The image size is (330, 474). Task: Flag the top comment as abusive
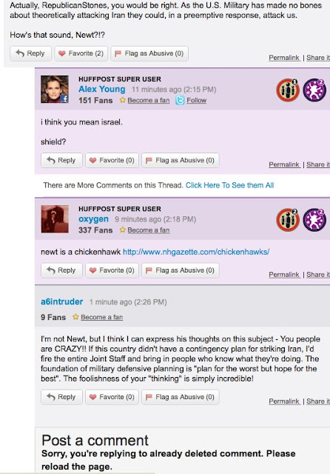coord(149,53)
